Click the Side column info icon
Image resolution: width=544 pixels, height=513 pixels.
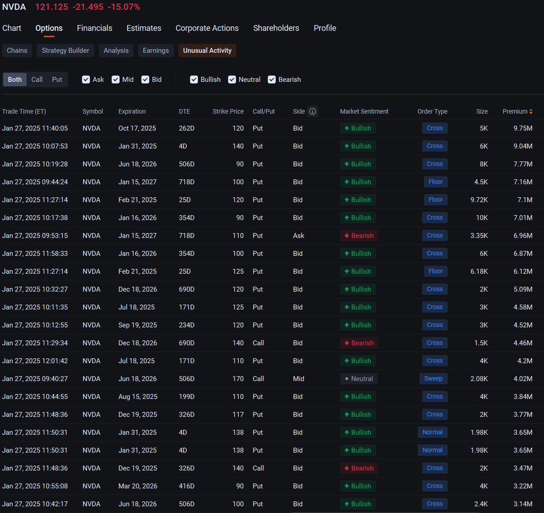[313, 111]
